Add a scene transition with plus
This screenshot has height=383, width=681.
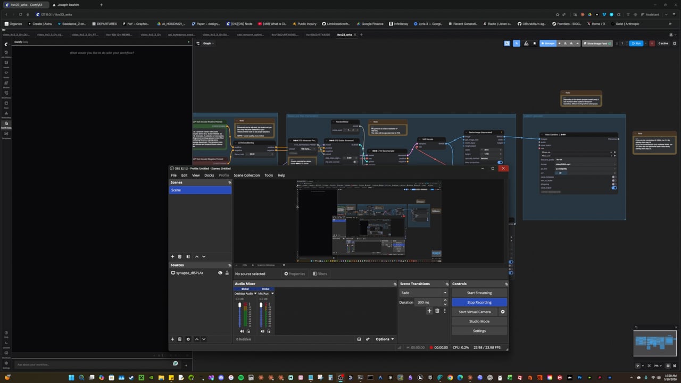pos(429,311)
